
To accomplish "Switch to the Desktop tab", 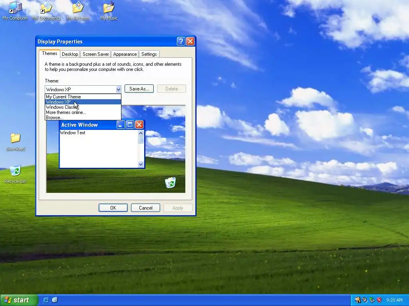I will 70,54.
